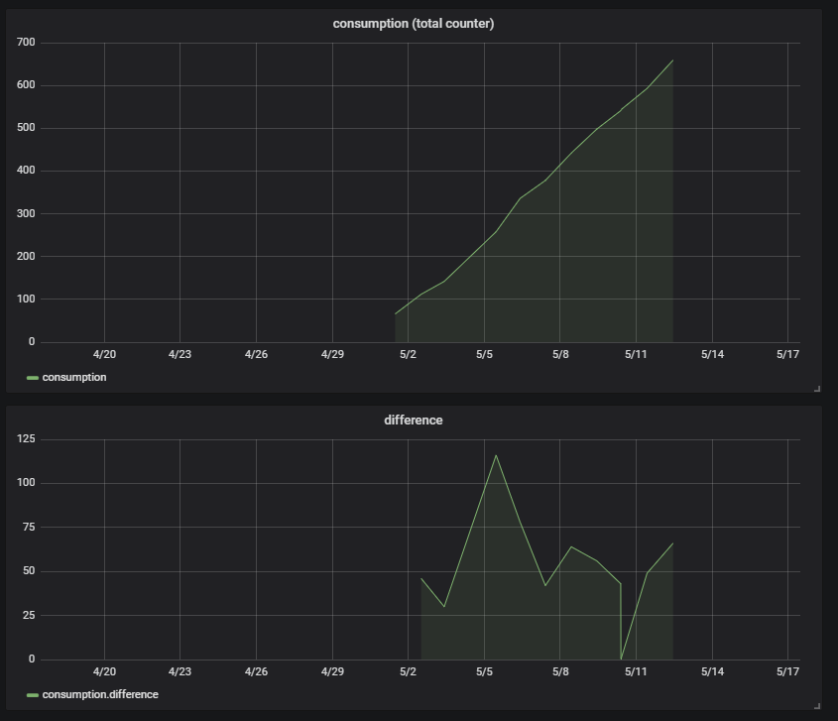This screenshot has height=721, width=838.
Task: Click the zero drop point in difference graph
Action: pos(621,659)
